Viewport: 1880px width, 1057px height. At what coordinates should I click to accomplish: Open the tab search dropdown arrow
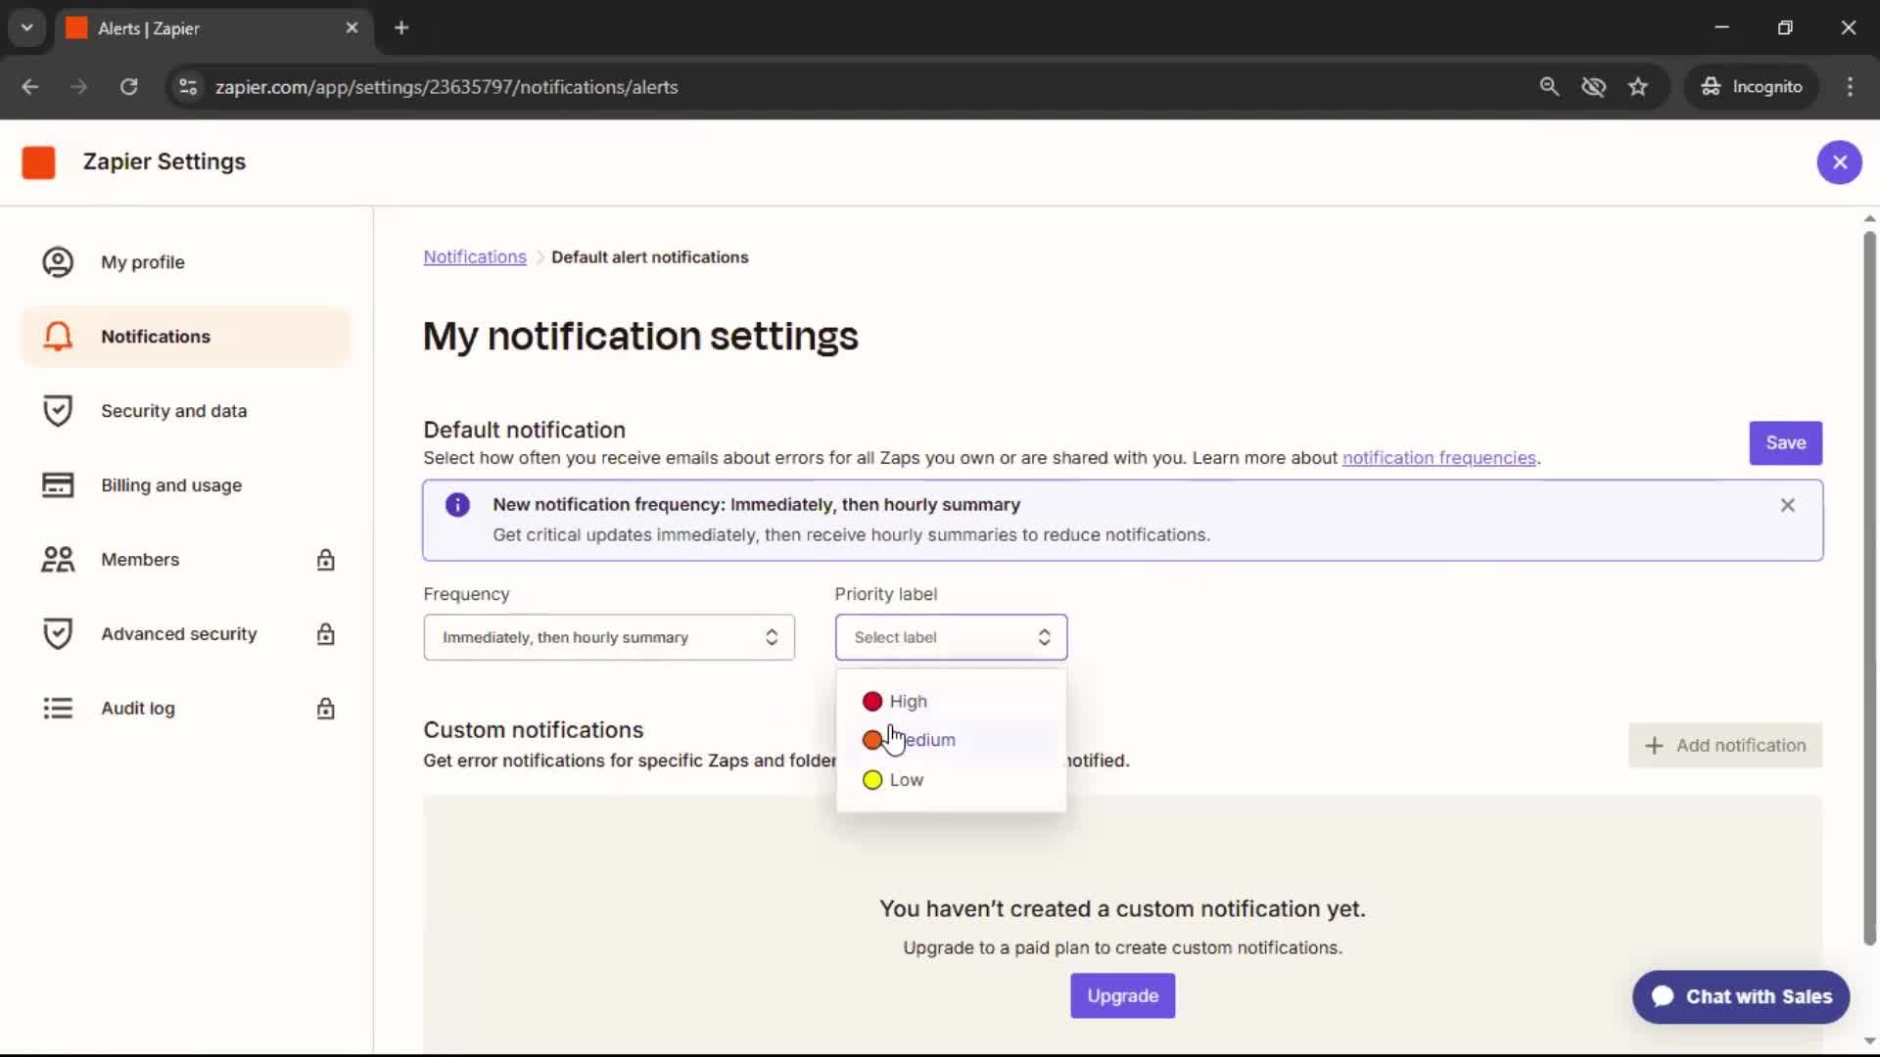[x=27, y=28]
